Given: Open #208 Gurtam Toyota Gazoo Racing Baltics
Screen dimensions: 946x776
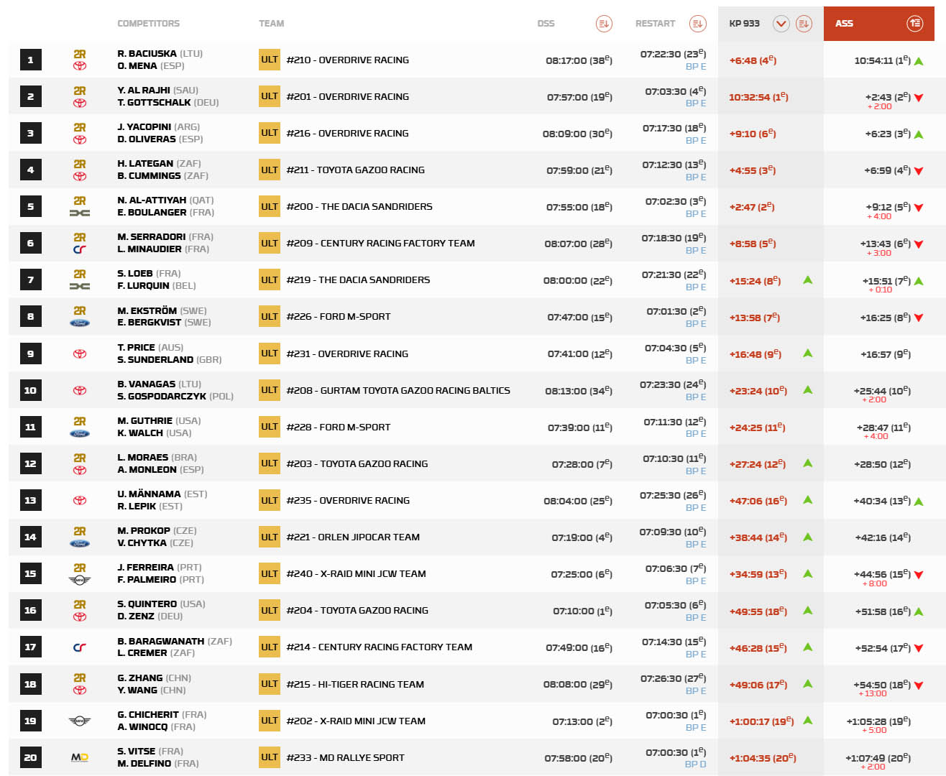Looking at the screenshot, I should (x=398, y=390).
